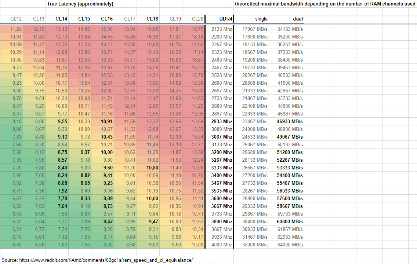This screenshot has height=264, width=417.
Task: Select the 17067 MB/s single-channel cell
Action: tap(251, 29)
